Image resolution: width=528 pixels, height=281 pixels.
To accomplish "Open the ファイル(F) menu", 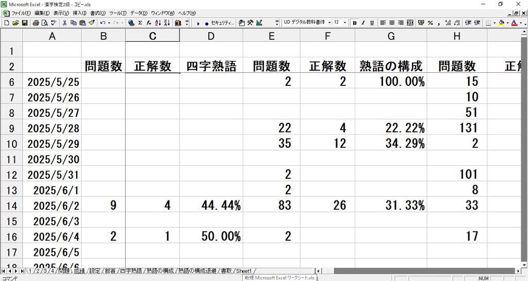I will pos(21,13).
